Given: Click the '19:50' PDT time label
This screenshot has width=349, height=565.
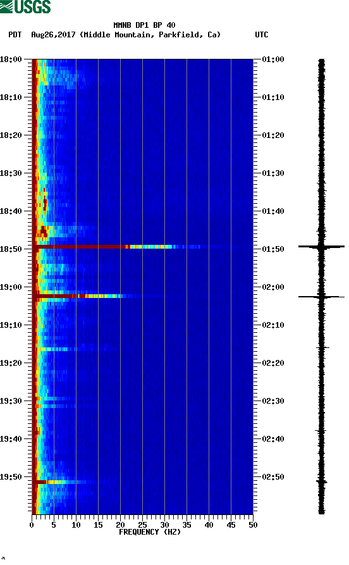Looking at the screenshot, I should 11,476.
